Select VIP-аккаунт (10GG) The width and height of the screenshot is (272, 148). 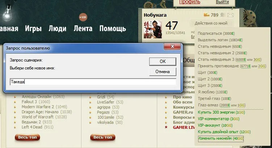pos(215,125)
